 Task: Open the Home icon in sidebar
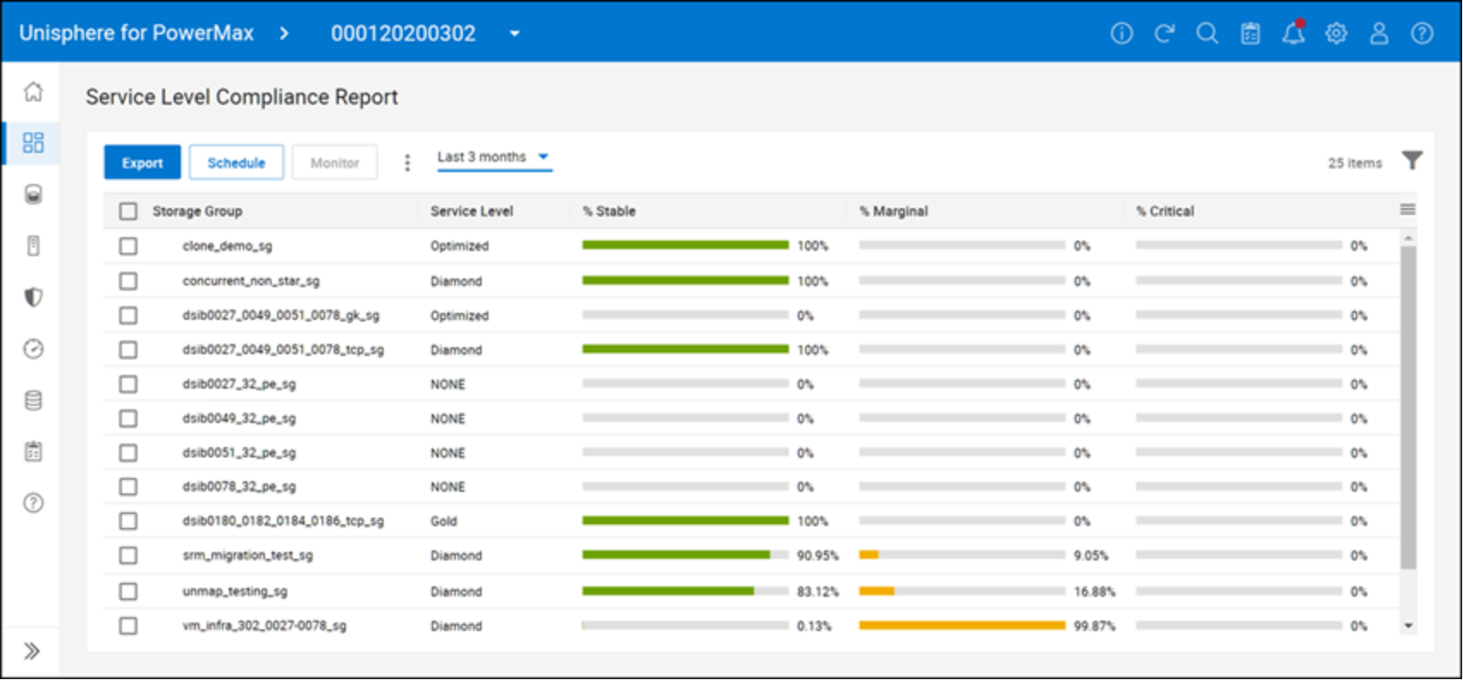click(x=33, y=91)
